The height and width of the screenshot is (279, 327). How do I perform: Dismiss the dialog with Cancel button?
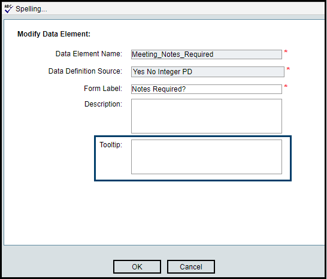(191, 266)
